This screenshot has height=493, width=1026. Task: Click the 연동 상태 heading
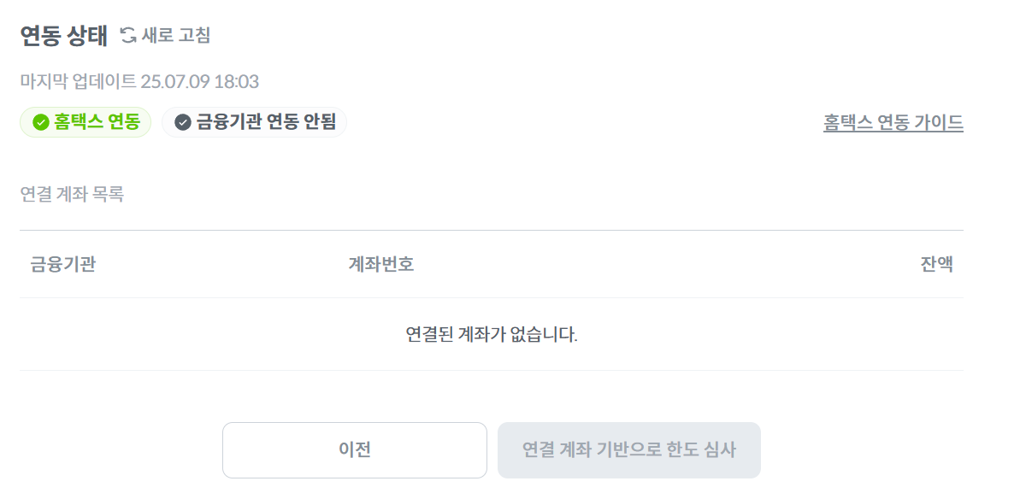click(64, 35)
